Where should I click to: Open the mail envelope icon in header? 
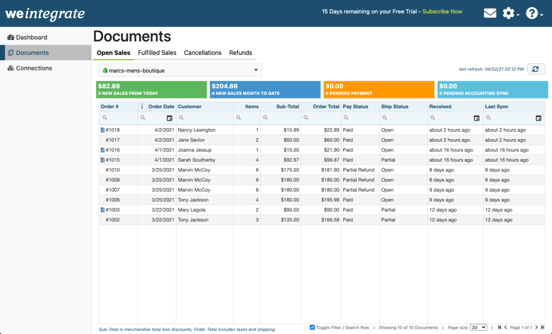click(490, 13)
